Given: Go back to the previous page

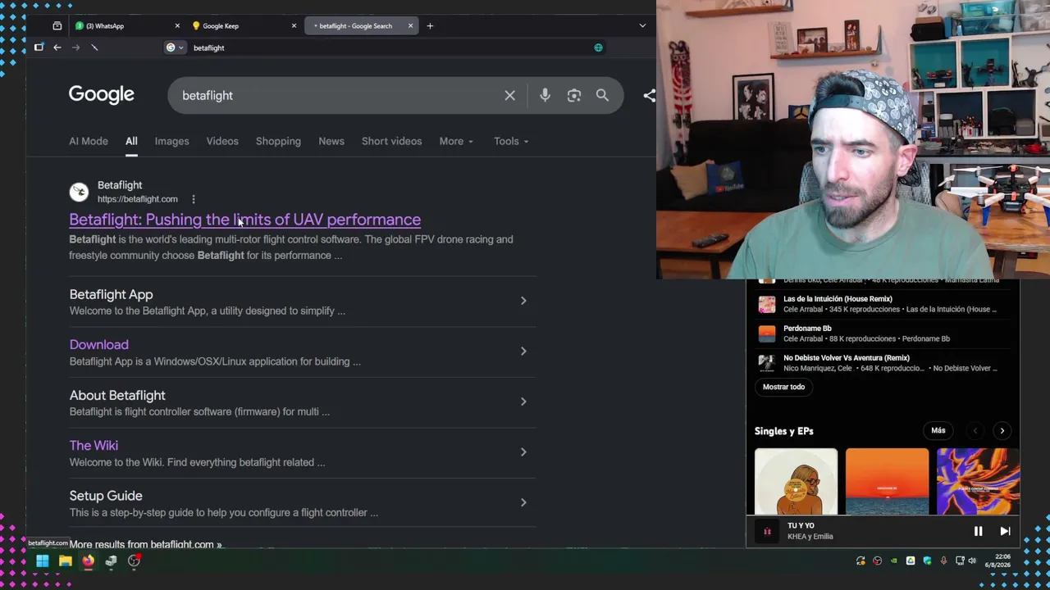Looking at the screenshot, I should (57, 48).
